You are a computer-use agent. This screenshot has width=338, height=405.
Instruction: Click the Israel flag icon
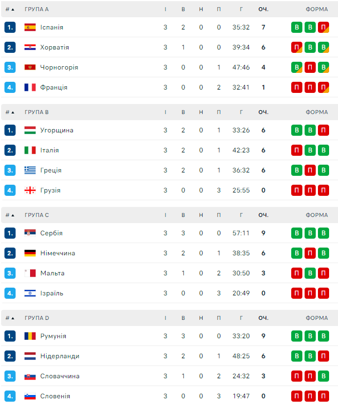[30, 293]
